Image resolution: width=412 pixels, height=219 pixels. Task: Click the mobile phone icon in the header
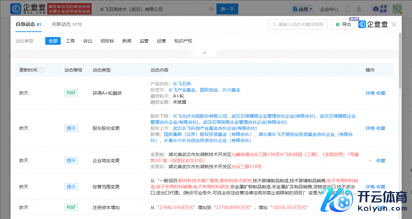tap(348, 9)
